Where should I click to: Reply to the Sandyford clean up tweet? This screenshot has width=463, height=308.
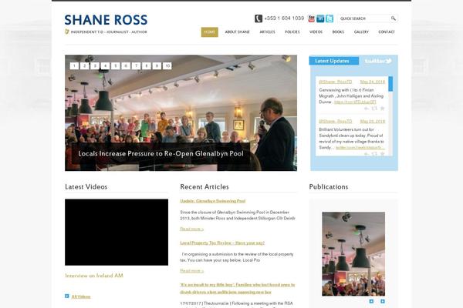[x=367, y=154]
